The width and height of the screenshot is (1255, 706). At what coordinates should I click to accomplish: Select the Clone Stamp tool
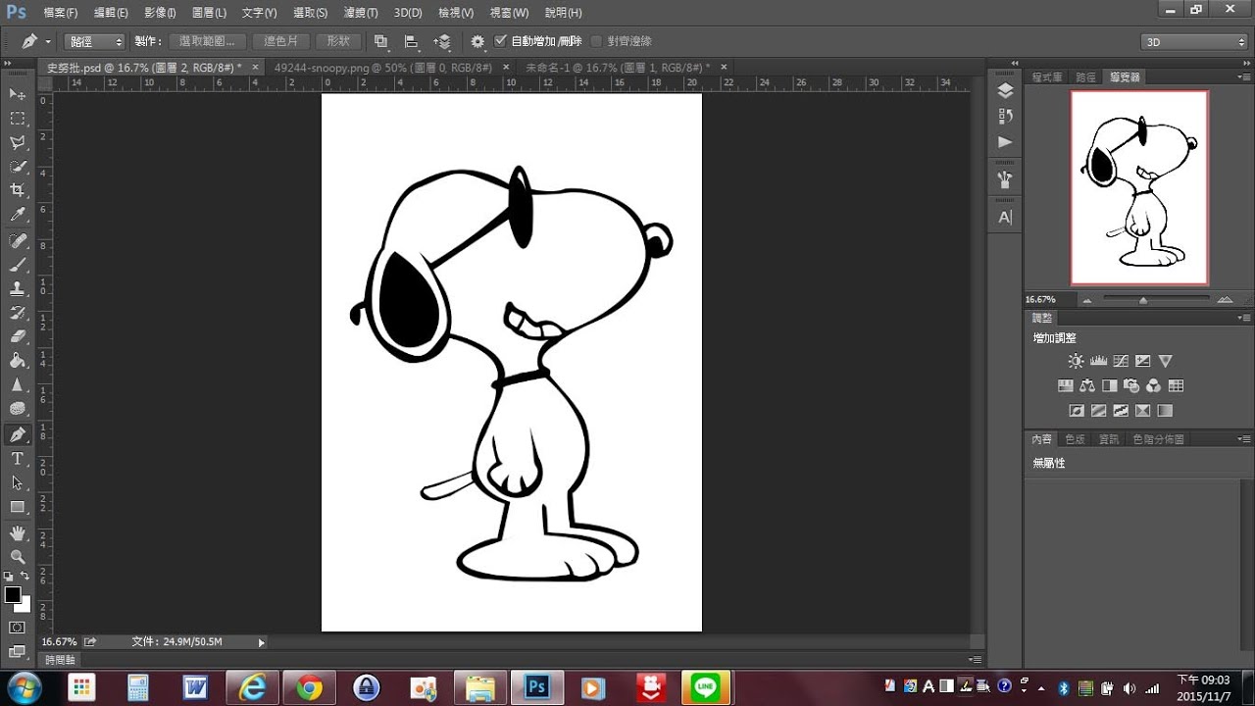(18, 289)
